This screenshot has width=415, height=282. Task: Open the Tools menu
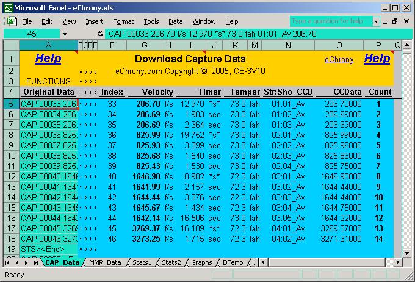tap(151, 21)
